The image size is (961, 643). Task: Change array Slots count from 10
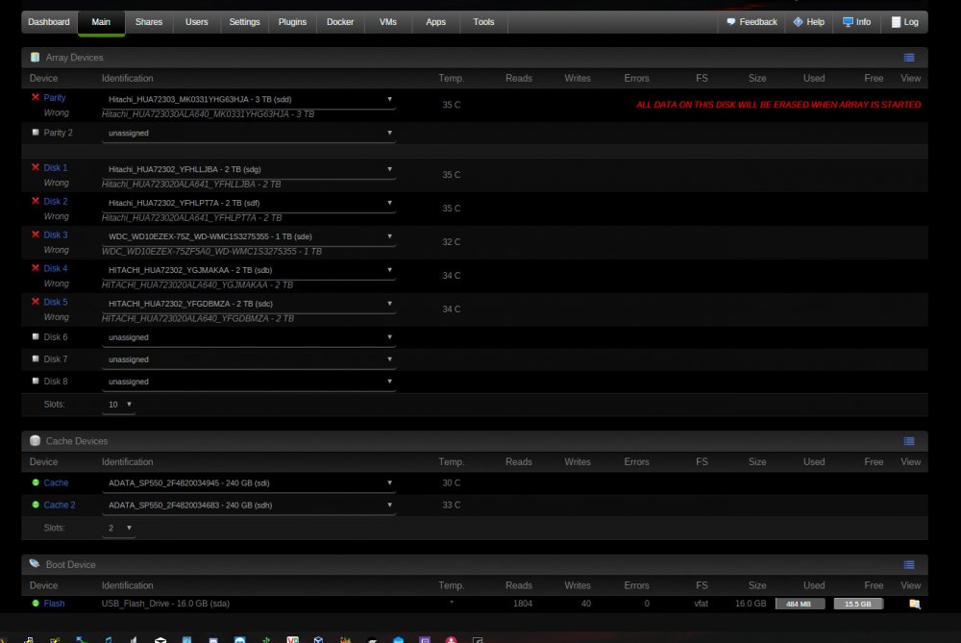(119, 405)
